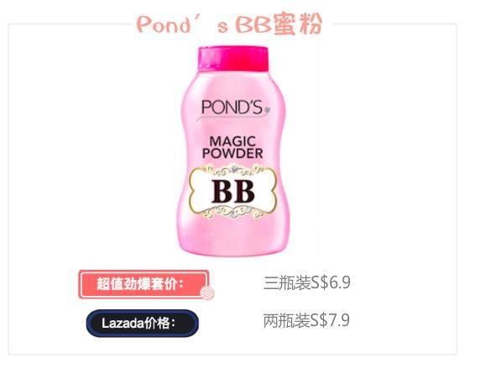Select the 两瓶装S$7.9 price text

(306, 321)
